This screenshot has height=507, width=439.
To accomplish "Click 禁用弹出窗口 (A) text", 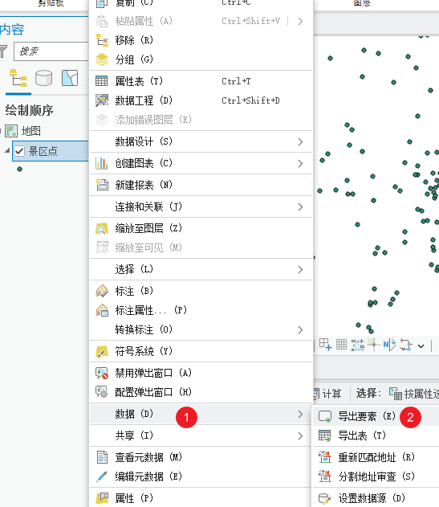I will click(x=153, y=373).
